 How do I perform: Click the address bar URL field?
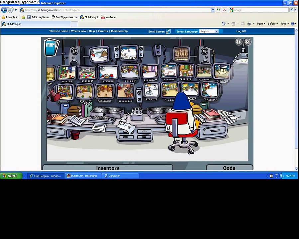(117, 10)
